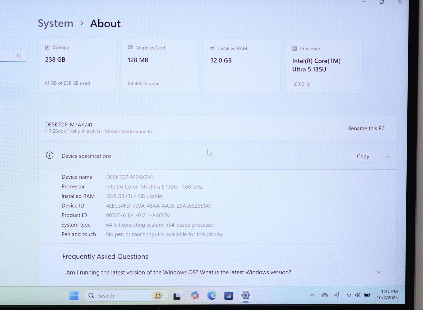This screenshot has height=310, width=423.
Task: Click the volume speaker tray icon
Action: tap(358, 295)
